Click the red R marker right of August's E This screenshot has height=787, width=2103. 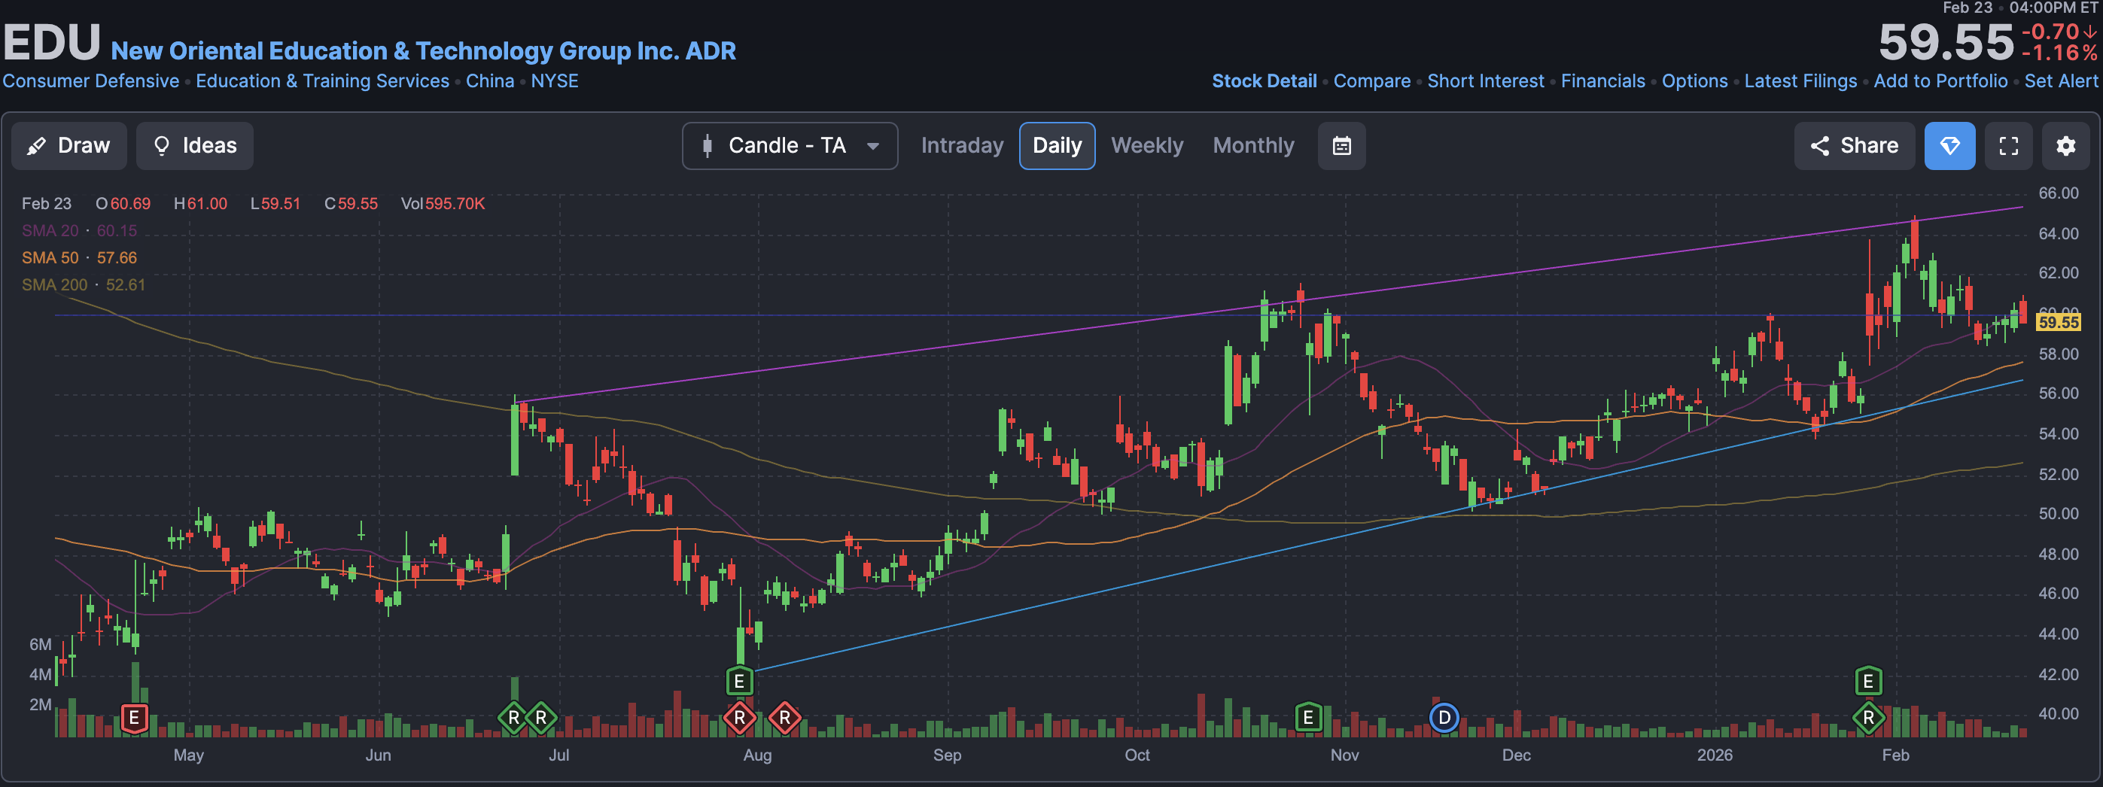[x=784, y=719]
